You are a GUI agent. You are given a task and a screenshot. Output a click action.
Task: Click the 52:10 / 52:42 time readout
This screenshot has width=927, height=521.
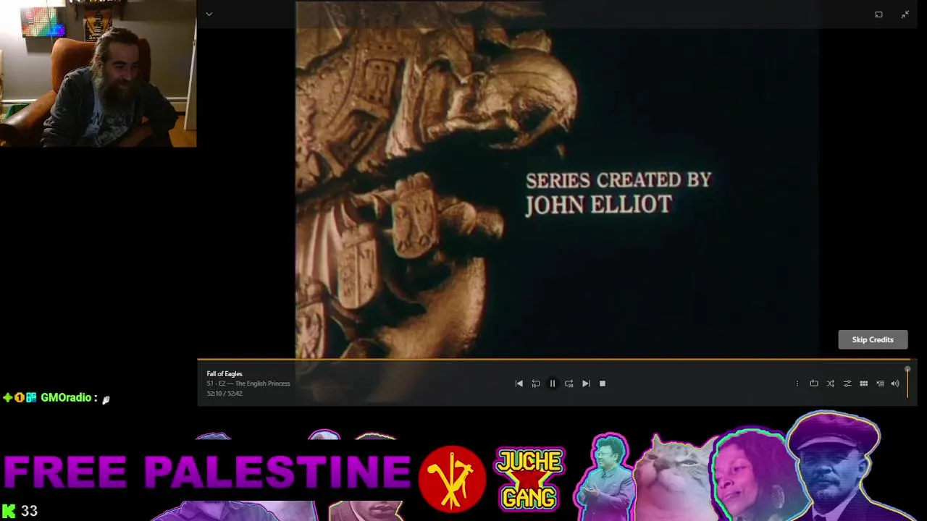coord(225,394)
